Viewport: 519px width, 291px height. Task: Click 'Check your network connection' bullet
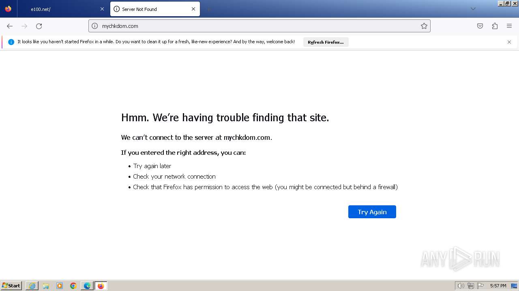(x=174, y=177)
